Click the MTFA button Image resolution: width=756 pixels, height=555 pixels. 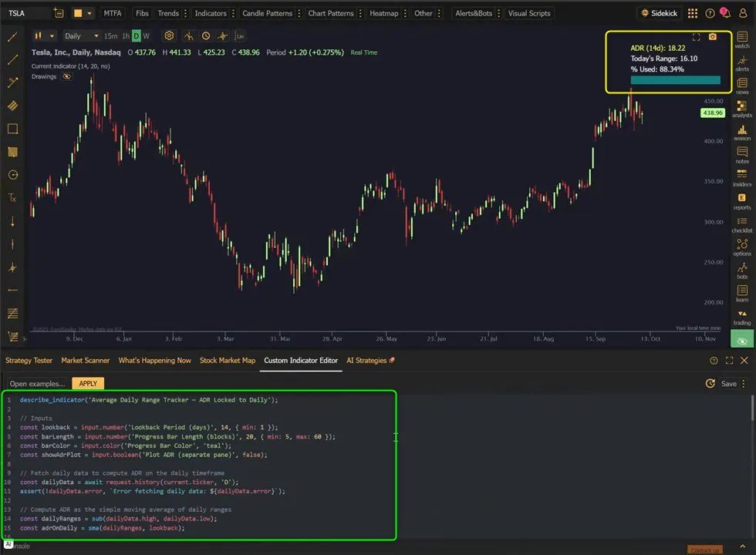[113, 14]
